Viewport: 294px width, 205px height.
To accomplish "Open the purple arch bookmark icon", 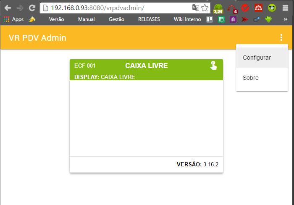I will click(x=233, y=19).
